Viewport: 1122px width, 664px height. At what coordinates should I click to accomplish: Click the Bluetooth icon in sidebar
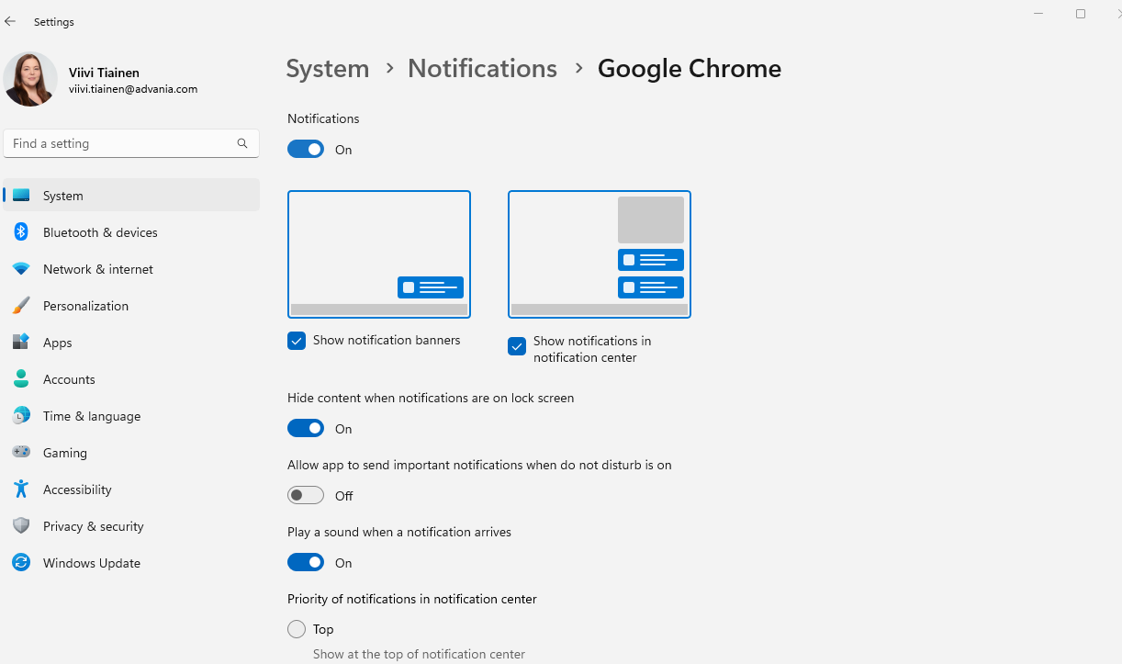tap(21, 232)
